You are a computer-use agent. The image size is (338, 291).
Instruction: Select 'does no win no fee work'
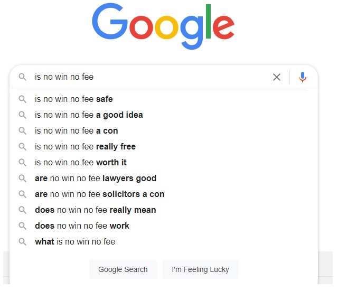(x=82, y=226)
